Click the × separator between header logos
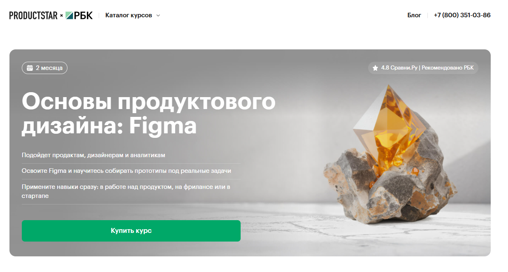Viewport: 508px width, 272px height. tap(62, 16)
